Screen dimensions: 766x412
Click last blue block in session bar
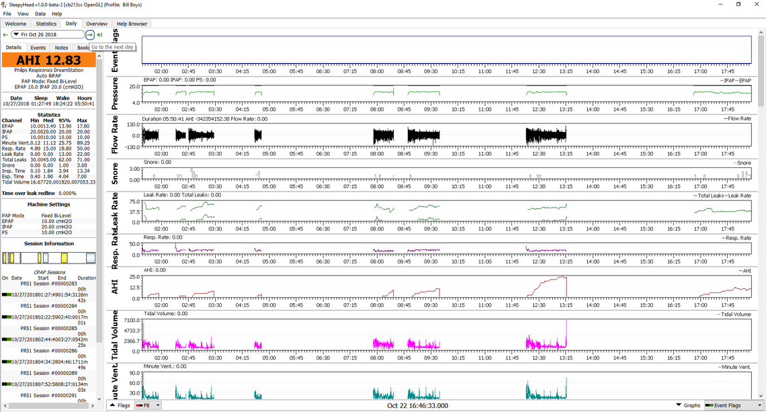tap(91, 257)
